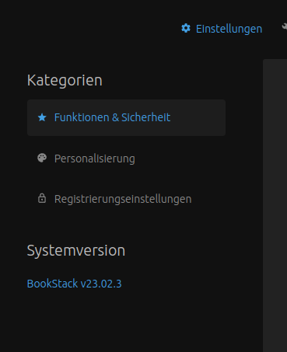
Task: Click the padlock icon for Registrierungseinstellungen
Action: tap(42, 198)
